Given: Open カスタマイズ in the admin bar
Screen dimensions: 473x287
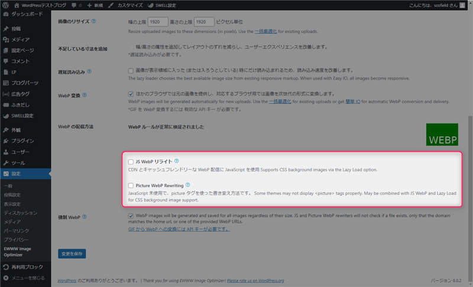Looking at the screenshot, I should (x=125, y=5).
